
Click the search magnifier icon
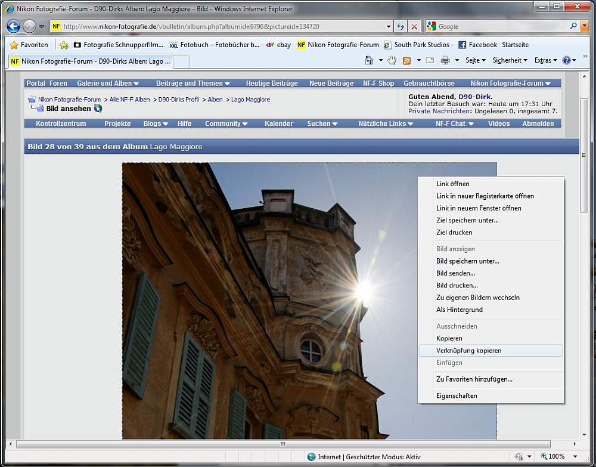(573, 26)
